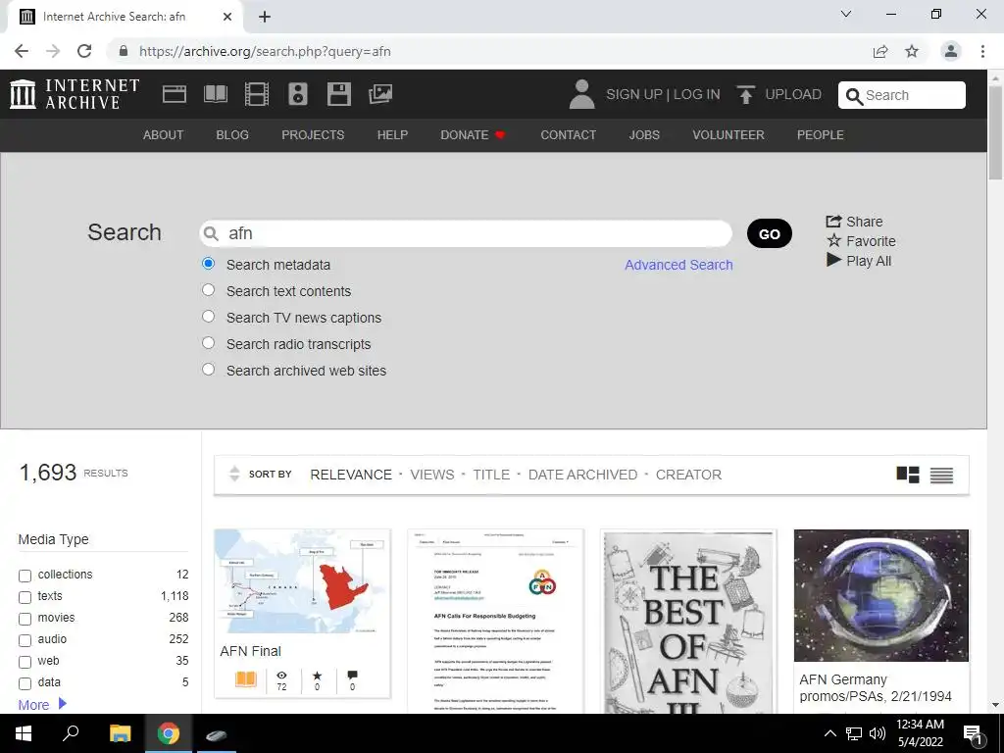Screen dimensions: 1004x753
Task: Open HELP menu item
Action: coord(392,135)
